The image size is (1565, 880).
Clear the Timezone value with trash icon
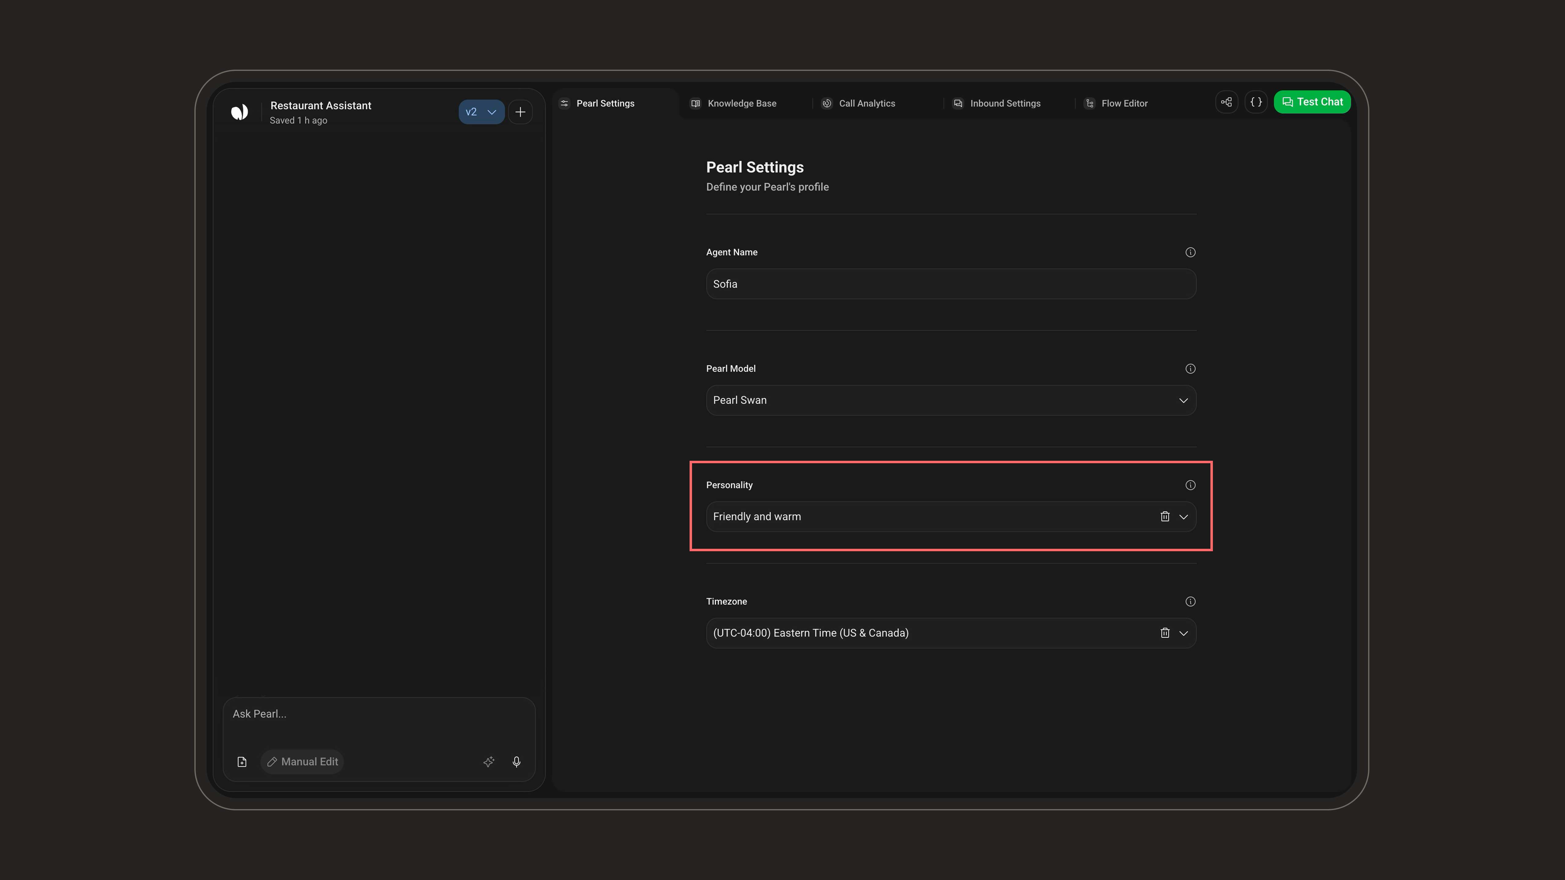(x=1165, y=633)
